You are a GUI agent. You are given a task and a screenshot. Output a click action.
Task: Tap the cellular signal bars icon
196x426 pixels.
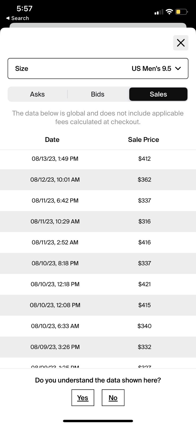pyautogui.click(x=159, y=12)
